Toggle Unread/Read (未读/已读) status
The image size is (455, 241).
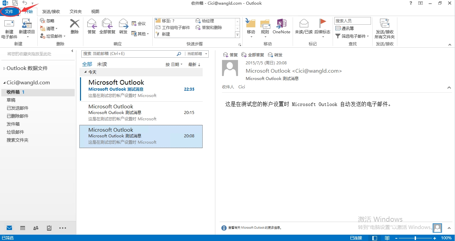click(x=304, y=27)
